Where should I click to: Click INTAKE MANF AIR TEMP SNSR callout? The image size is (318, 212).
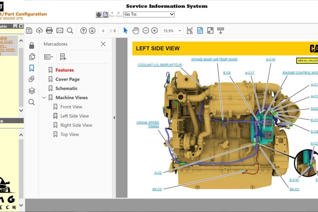pyautogui.click(x=214, y=60)
